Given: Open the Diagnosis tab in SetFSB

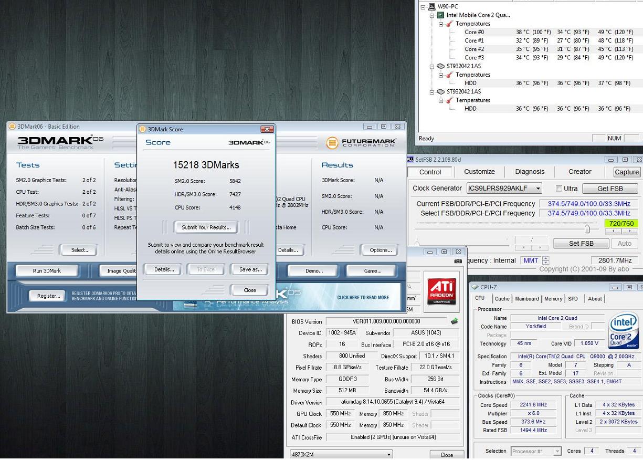Looking at the screenshot, I should 530,172.
